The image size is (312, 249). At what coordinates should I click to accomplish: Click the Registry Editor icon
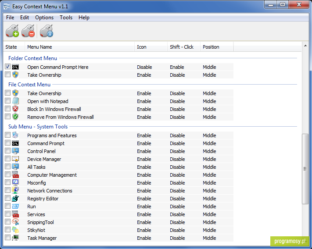pos(15,198)
